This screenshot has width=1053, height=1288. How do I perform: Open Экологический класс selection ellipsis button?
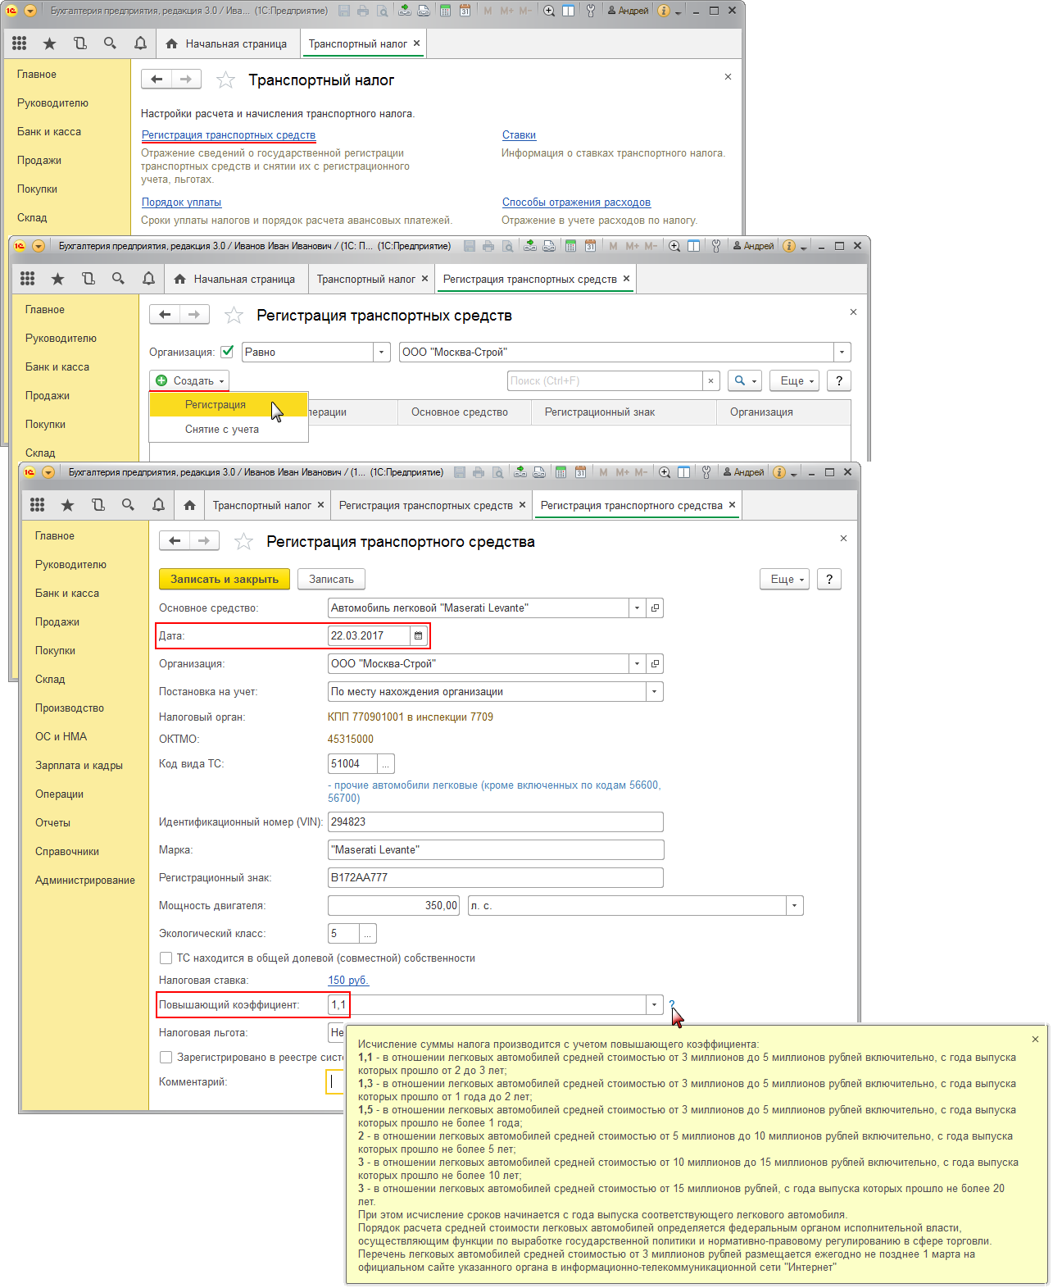[x=368, y=934]
